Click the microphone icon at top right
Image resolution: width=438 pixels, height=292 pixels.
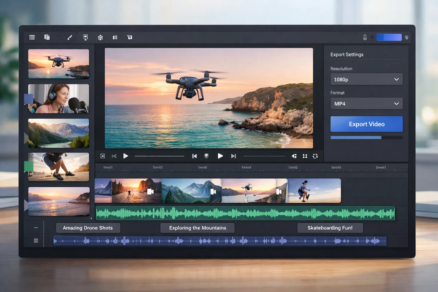[365, 37]
